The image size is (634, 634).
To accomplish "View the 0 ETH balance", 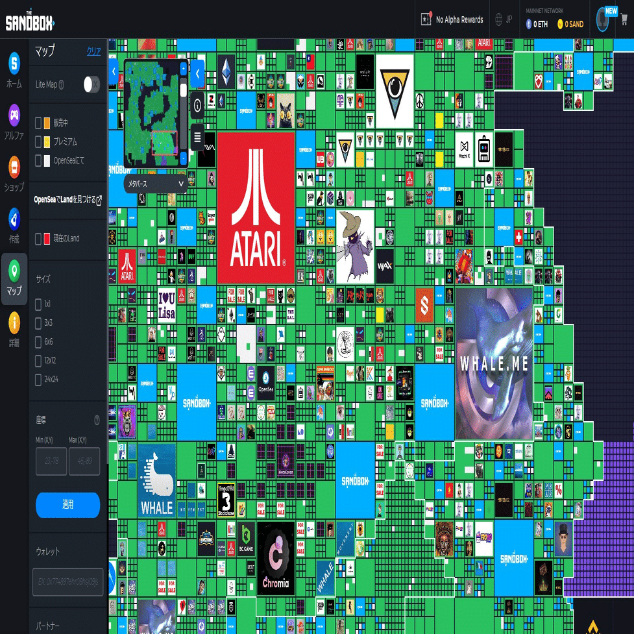I will tap(537, 24).
